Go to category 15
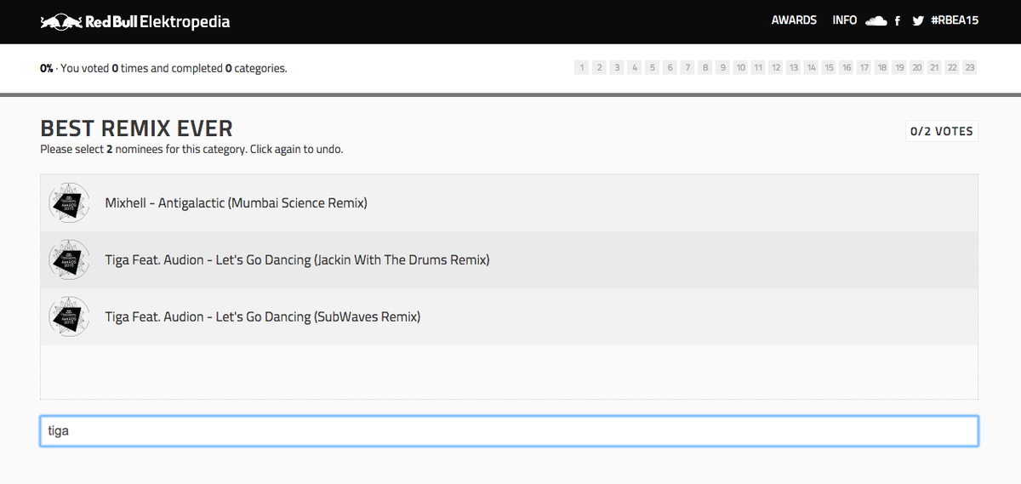The width and height of the screenshot is (1021, 484). 829,67
